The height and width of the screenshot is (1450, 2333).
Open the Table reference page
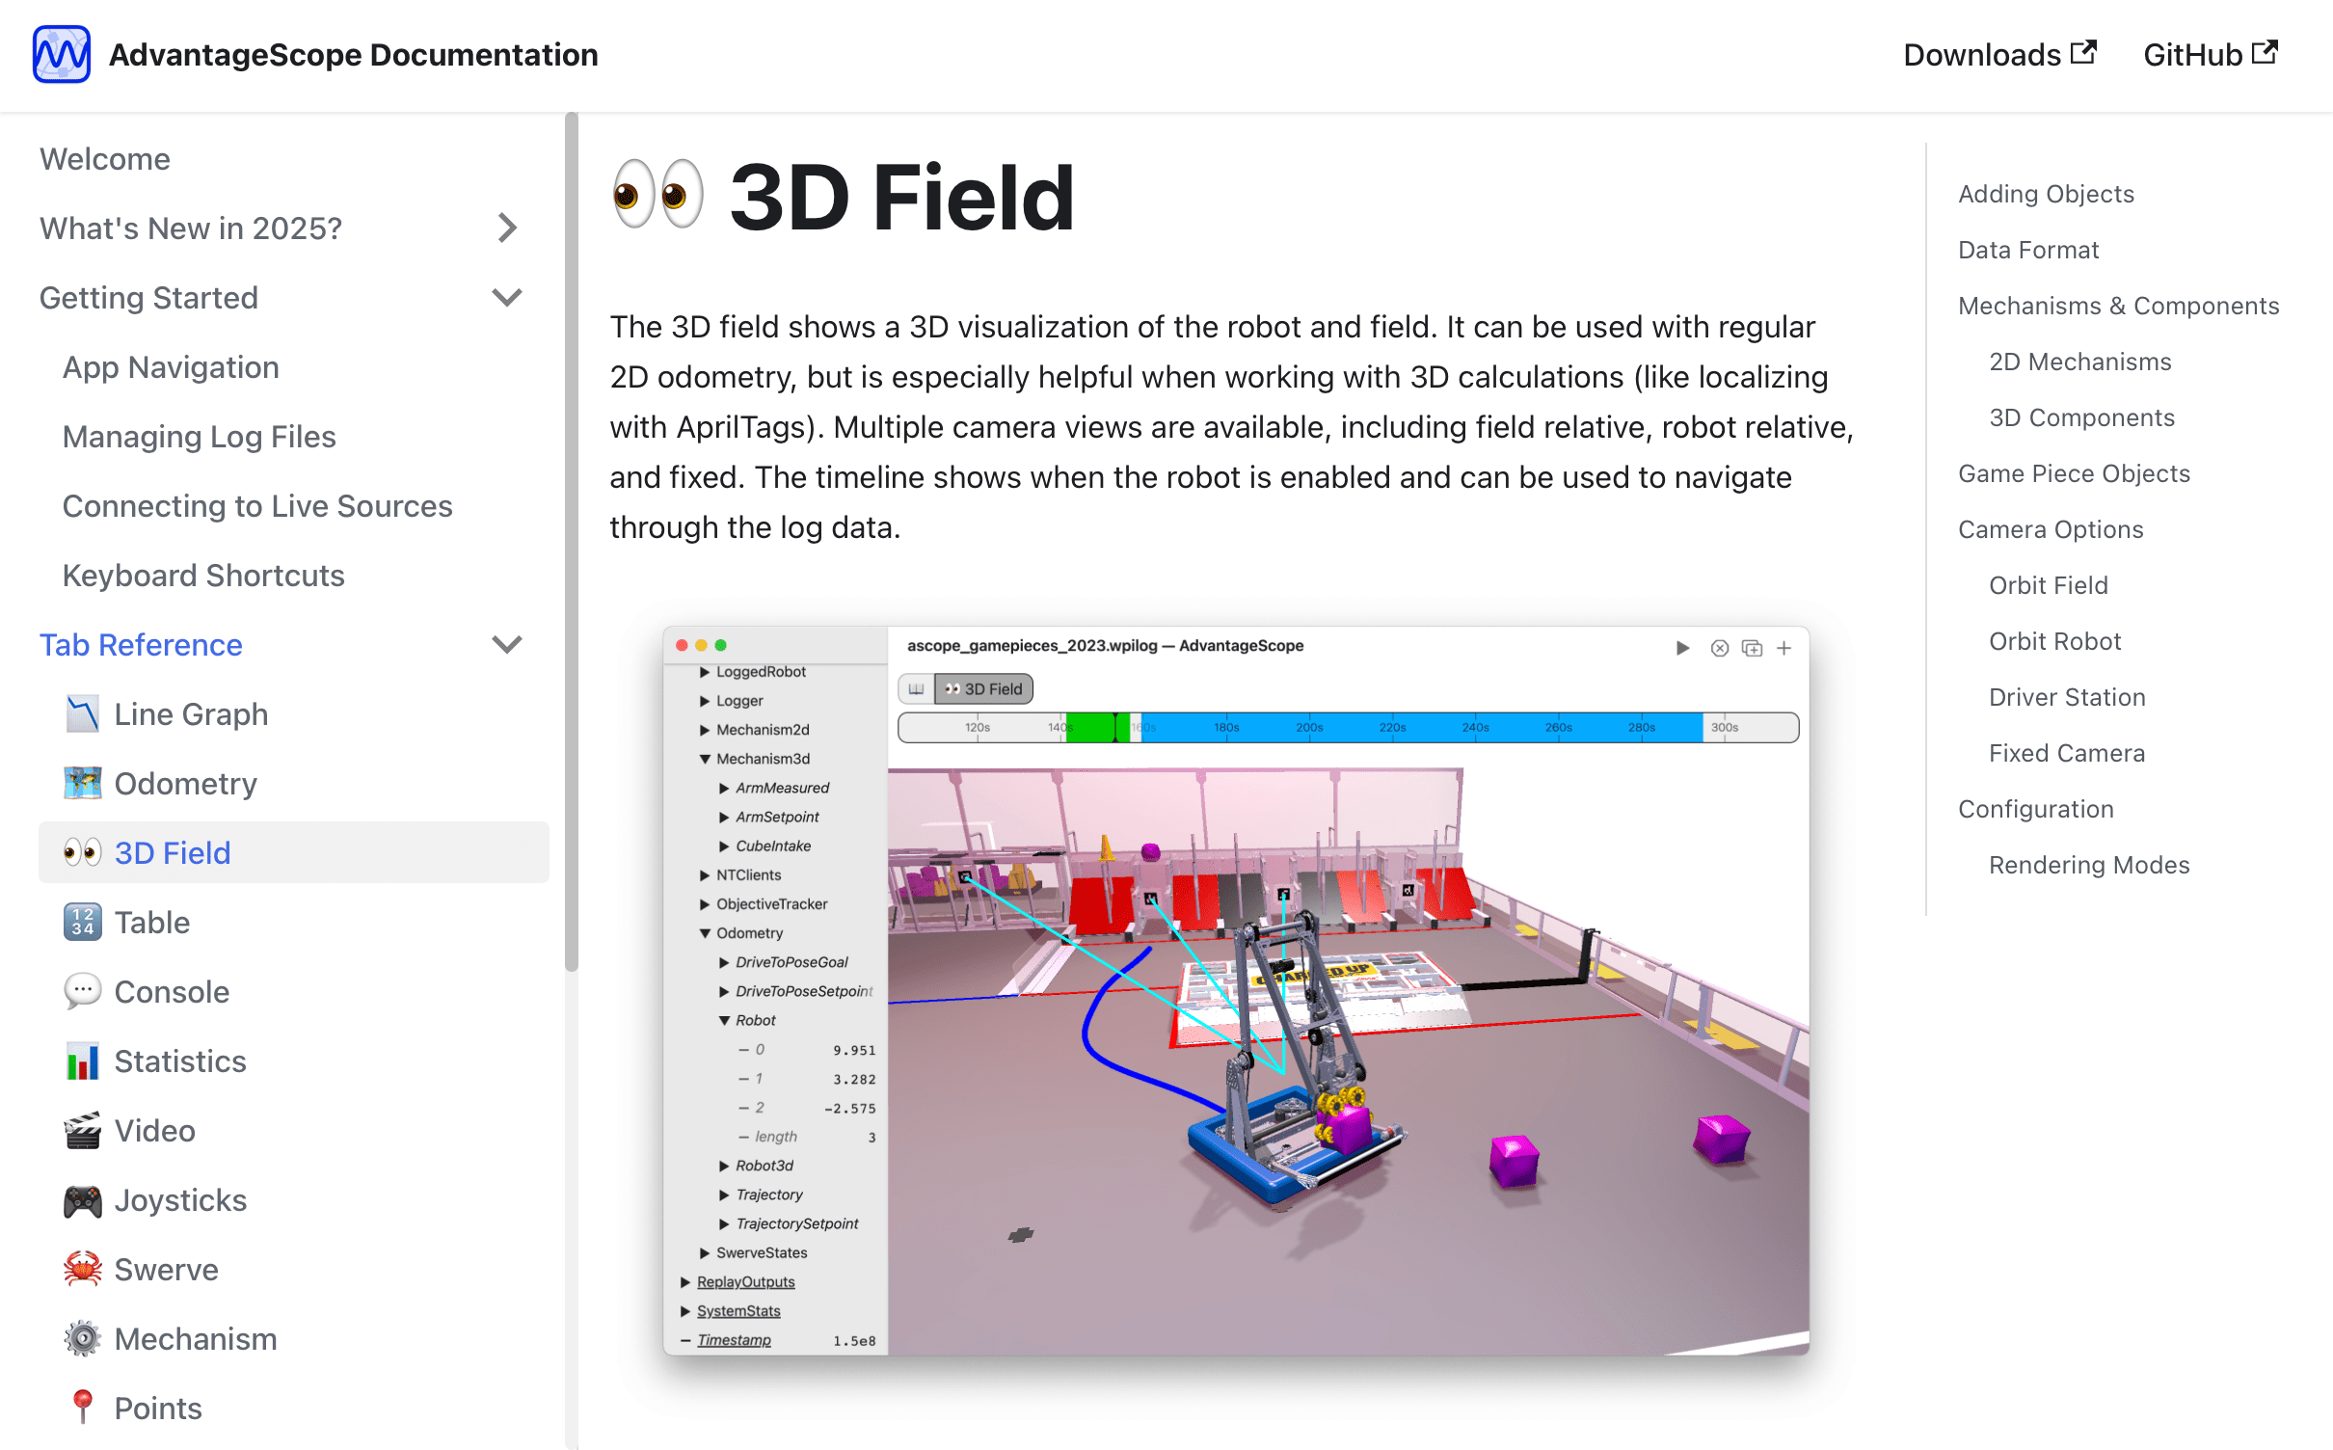pyautogui.click(x=152, y=923)
